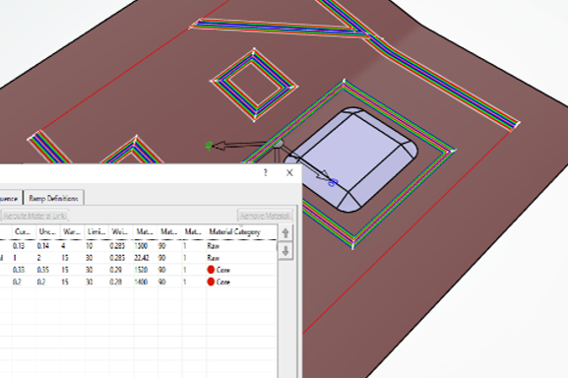Select the Core label in the 1520 row
Image resolution: width=568 pixels, height=378 pixels.
pyautogui.click(x=223, y=270)
